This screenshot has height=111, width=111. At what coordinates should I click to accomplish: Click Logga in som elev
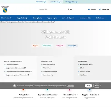point(11,64)
